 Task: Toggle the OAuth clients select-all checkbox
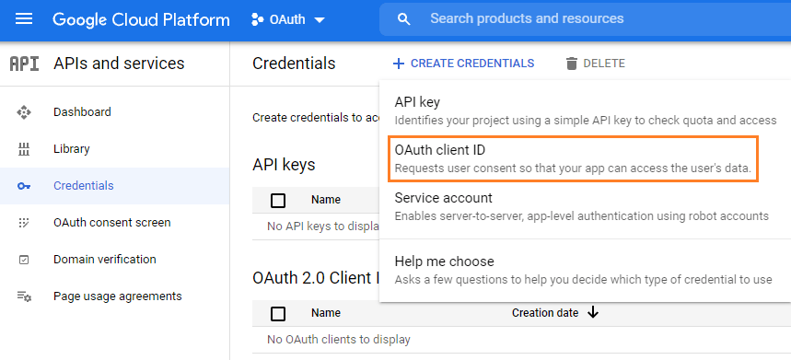click(278, 314)
